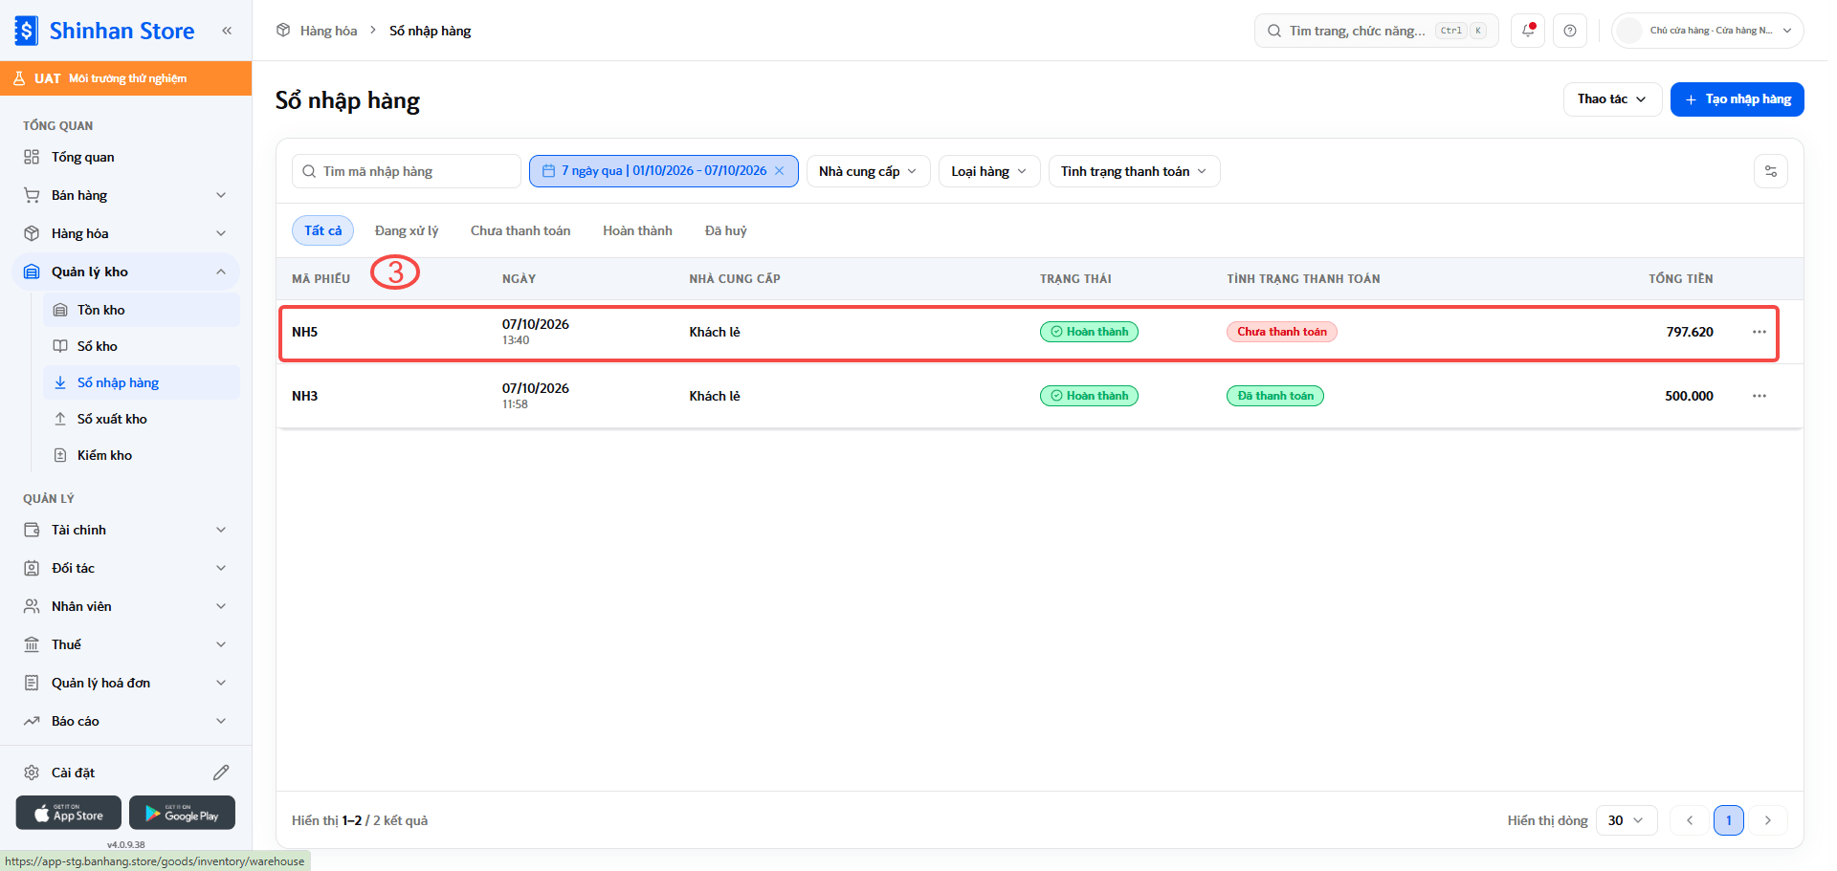1837x871 pixels.
Task: Open the Thao tác actions button
Action: [1612, 99]
